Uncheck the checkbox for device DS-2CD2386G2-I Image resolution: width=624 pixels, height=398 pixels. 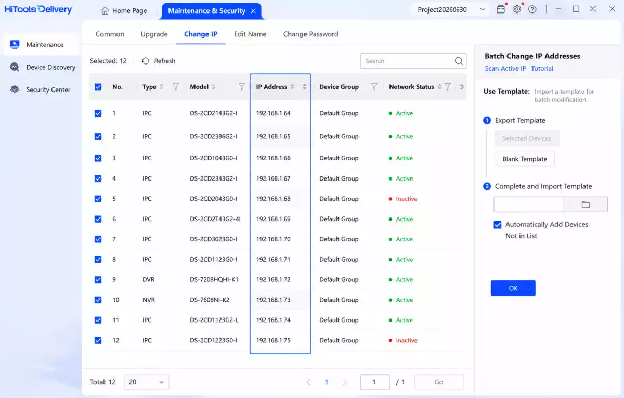[98, 136]
